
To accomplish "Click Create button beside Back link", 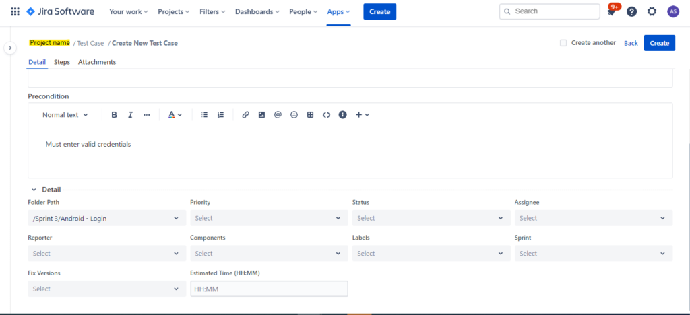I will [x=659, y=43].
